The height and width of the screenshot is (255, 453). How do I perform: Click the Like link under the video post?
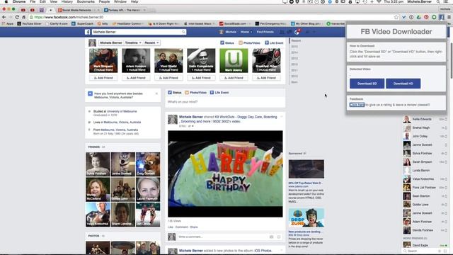(171, 227)
